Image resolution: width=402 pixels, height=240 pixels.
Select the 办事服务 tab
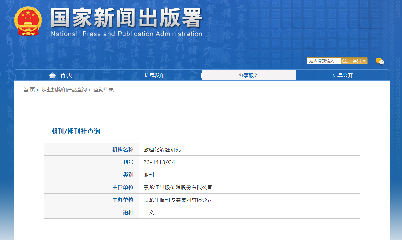point(248,75)
